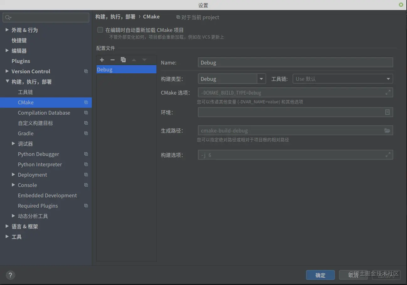
Task: Move the profile down with arrow icon
Action: (x=144, y=60)
